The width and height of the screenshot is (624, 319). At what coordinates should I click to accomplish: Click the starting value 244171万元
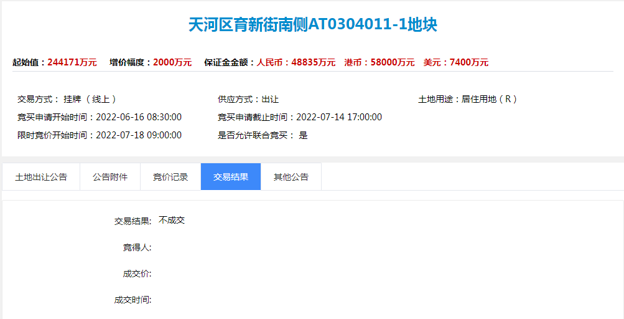(72, 62)
